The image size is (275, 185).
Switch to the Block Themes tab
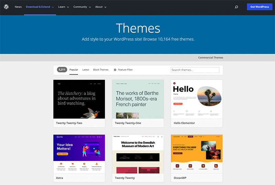[101, 70]
